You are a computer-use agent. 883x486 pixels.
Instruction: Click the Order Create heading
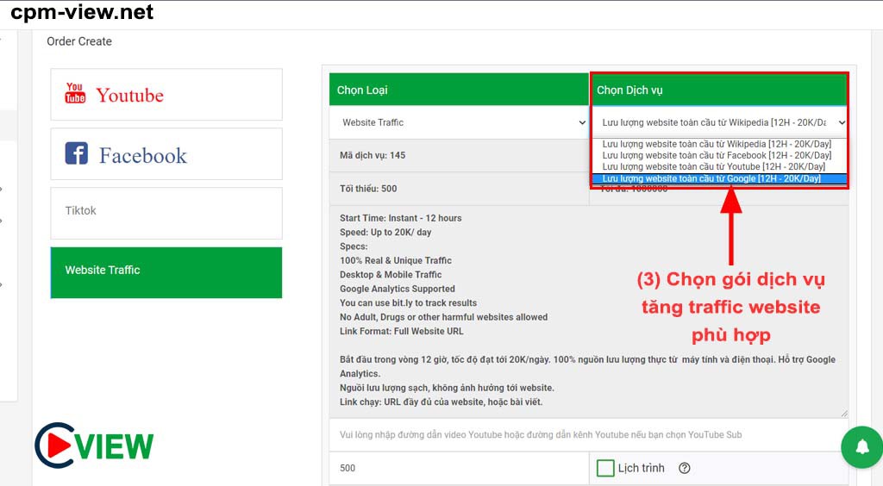79,41
